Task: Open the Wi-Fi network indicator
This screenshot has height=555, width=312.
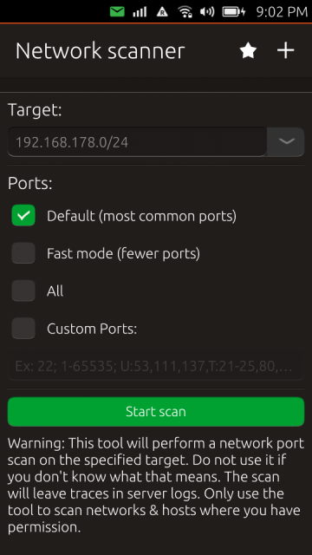Action: click(x=185, y=12)
